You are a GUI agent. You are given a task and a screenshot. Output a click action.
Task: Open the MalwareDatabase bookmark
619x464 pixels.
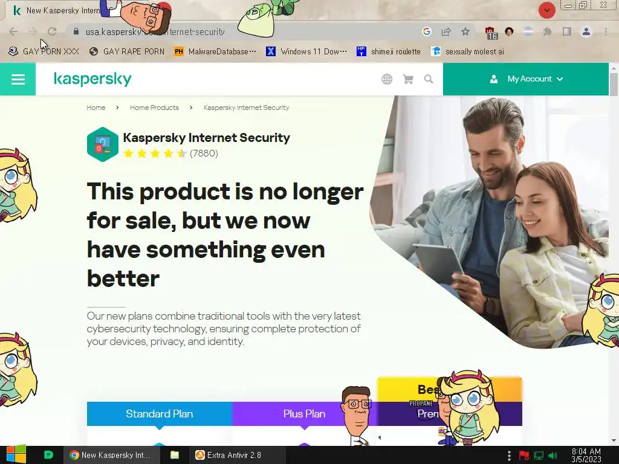tap(215, 51)
